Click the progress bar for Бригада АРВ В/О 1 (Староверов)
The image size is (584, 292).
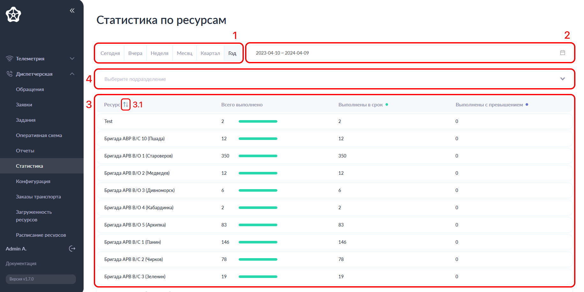(x=258, y=156)
